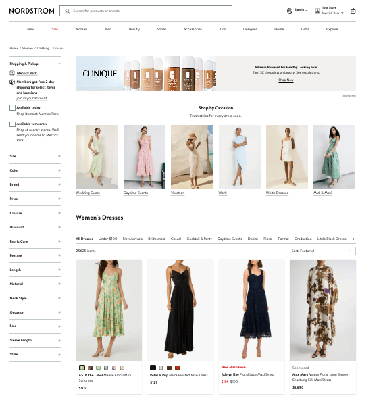Click the Join in your account link
Image resolution: width=383 pixels, height=398 pixels.
tap(32, 98)
